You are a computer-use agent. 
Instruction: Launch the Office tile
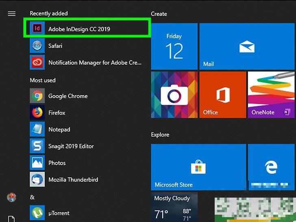coord(222,95)
